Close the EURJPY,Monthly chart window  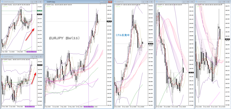pyautogui.click(x=40, y=2)
